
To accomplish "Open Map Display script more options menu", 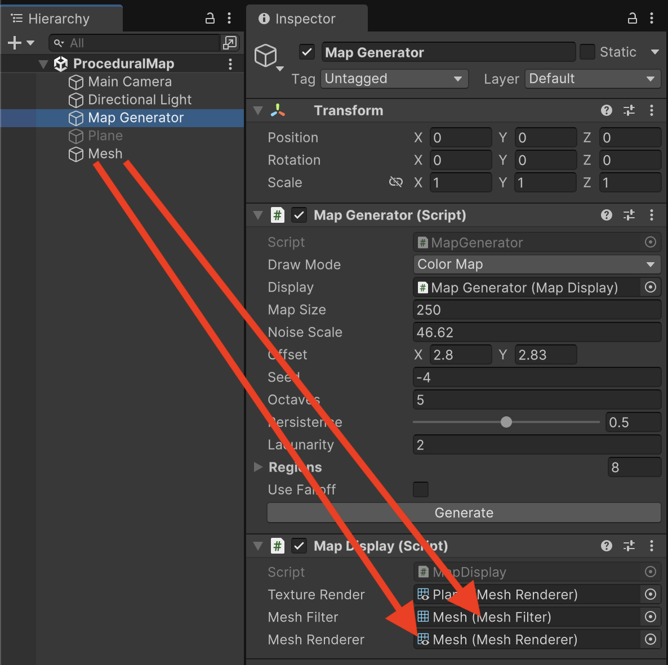I will click(652, 546).
